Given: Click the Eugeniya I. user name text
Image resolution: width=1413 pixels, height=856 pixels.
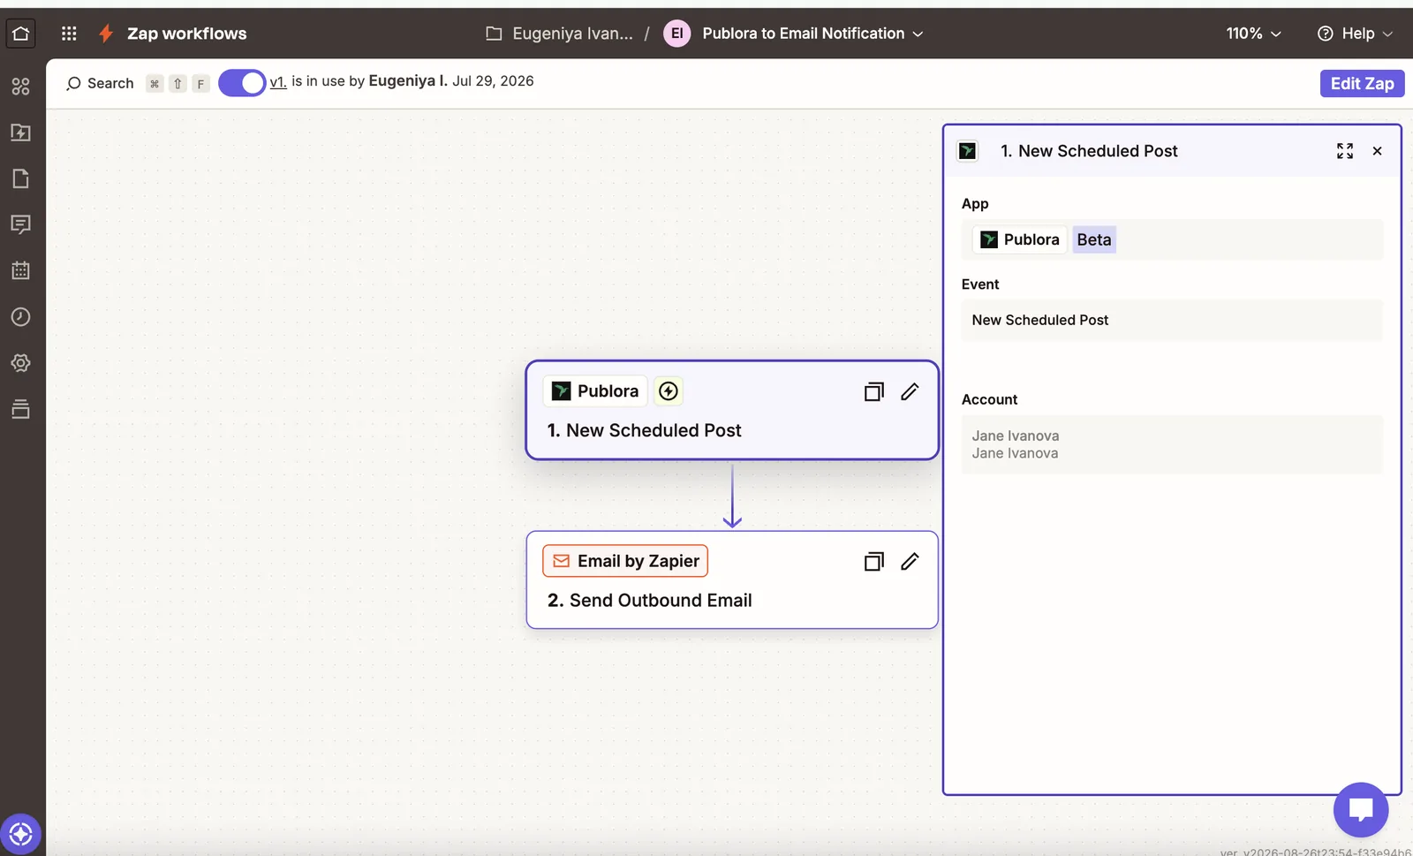Looking at the screenshot, I should click(408, 80).
